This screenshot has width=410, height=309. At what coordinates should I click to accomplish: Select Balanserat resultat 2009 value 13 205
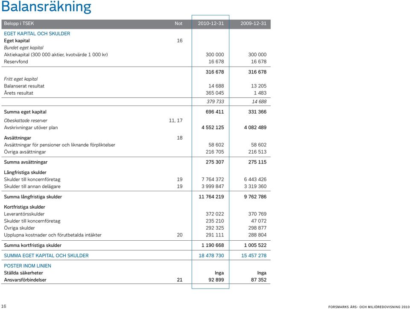pos(259,86)
